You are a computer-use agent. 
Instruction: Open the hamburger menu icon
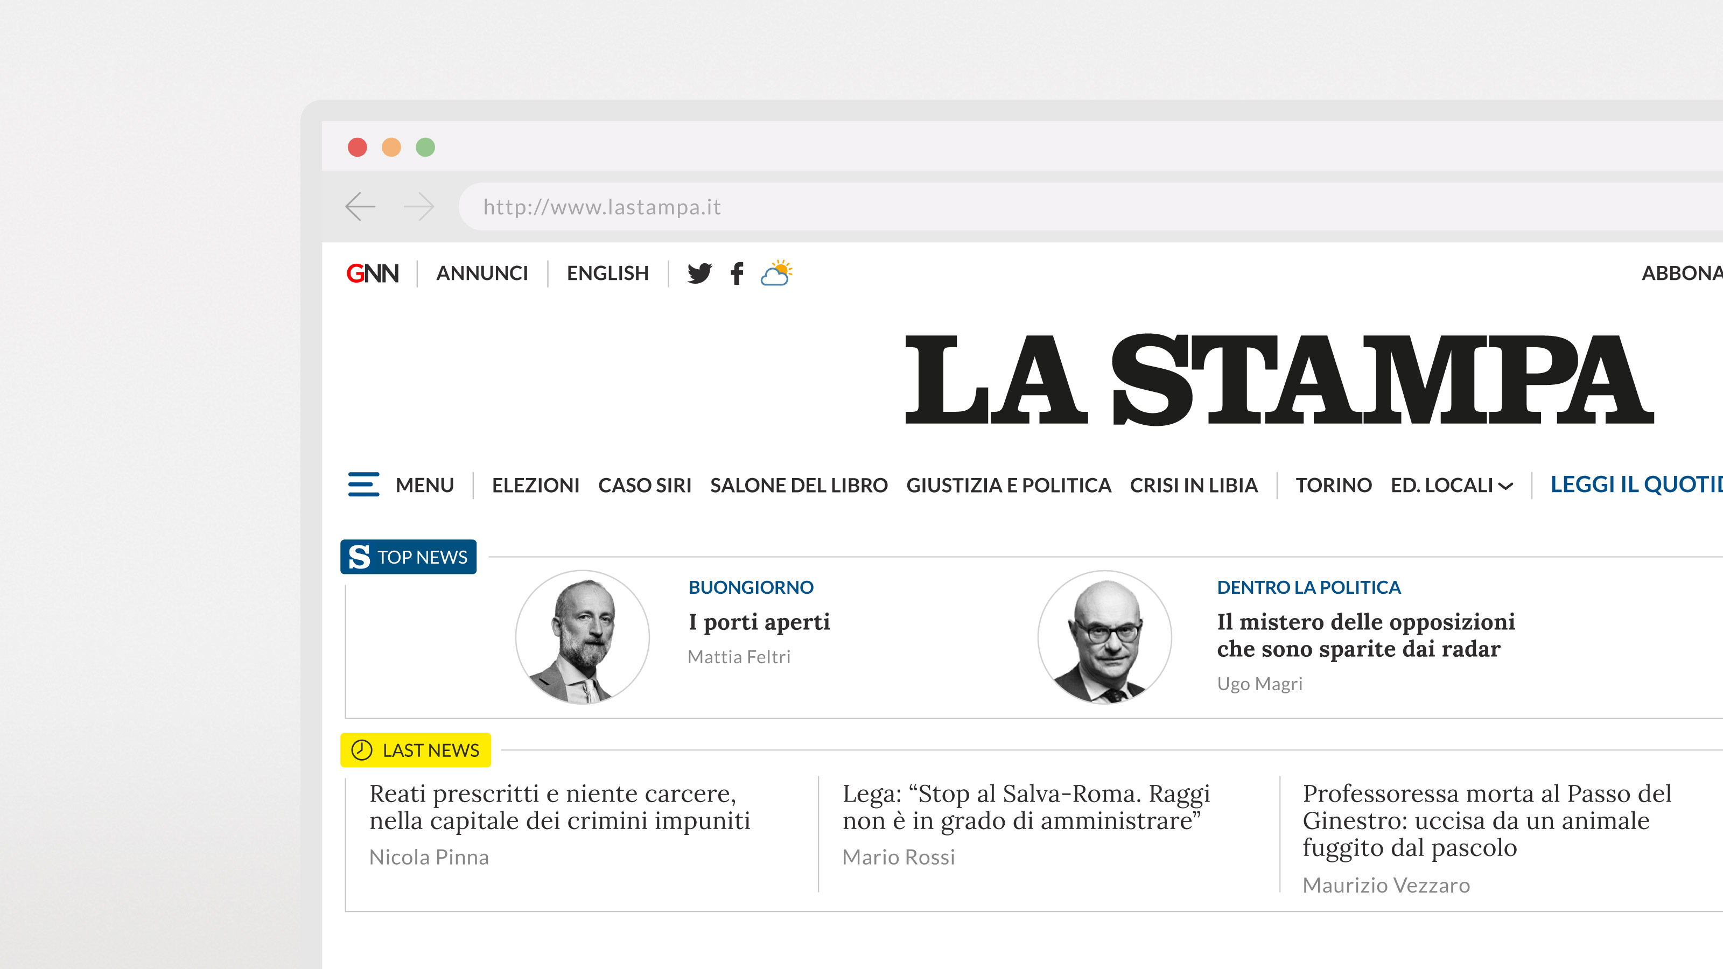click(x=363, y=484)
